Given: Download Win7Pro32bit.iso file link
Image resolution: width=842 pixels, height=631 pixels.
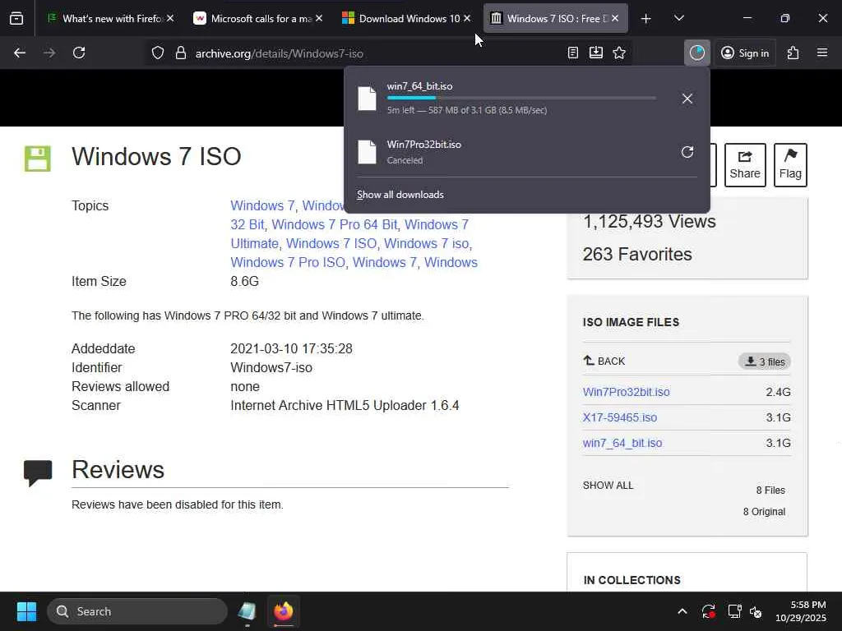Looking at the screenshot, I should point(626,392).
